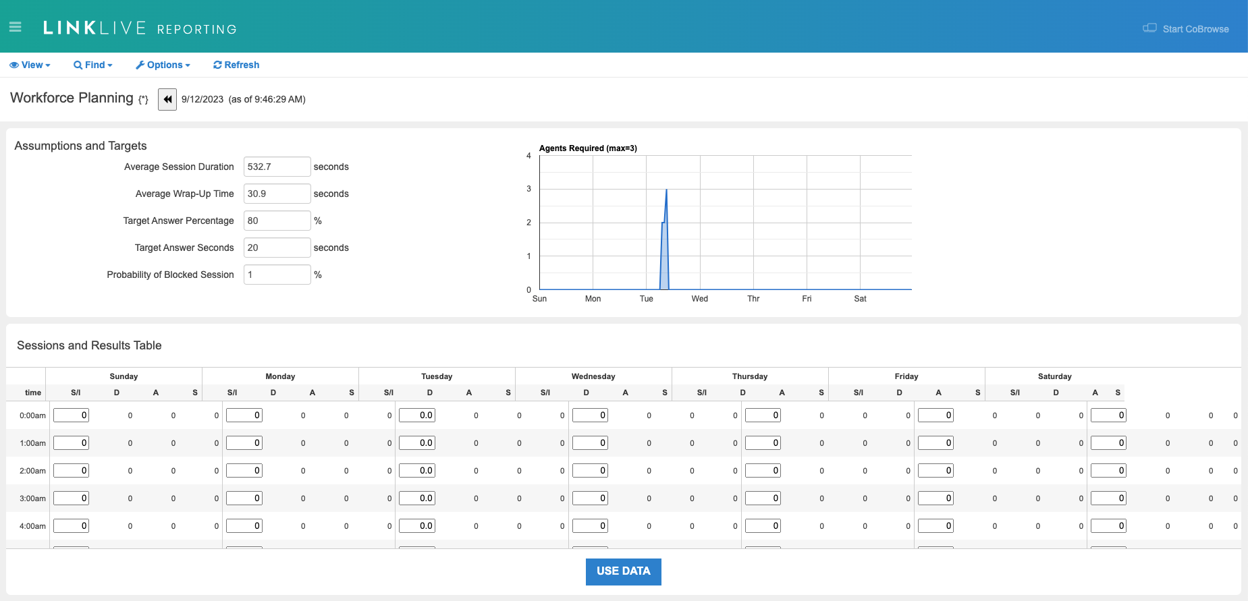This screenshot has width=1248, height=601.
Task: Click Saturday 4:00am sessions input box
Action: (1108, 526)
